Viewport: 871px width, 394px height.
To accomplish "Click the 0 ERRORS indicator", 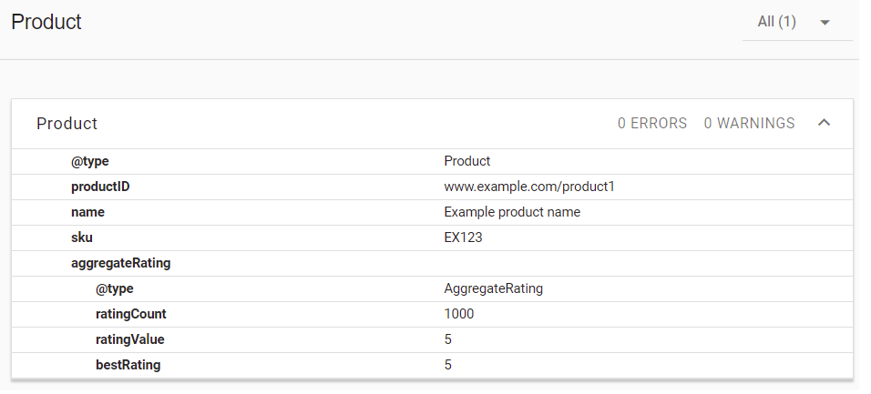I will point(652,124).
